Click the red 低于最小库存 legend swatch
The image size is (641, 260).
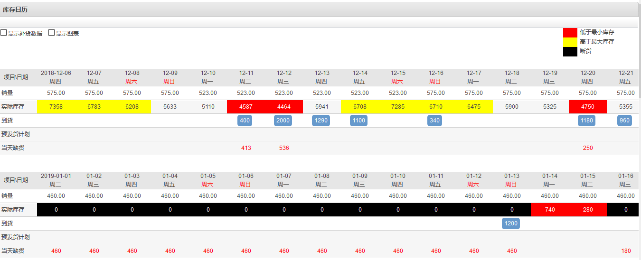click(570, 32)
